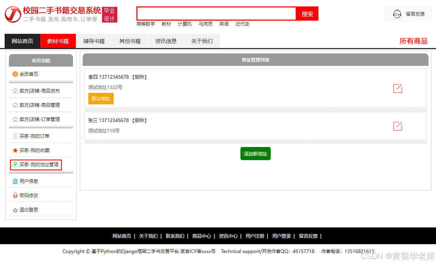The width and height of the screenshot is (436, 263).
Task: Click the red 搜索 button
Action: click(x=307, y=14)
